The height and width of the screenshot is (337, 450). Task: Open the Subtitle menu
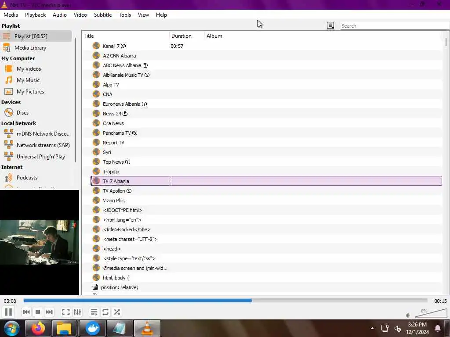(103, 15)
